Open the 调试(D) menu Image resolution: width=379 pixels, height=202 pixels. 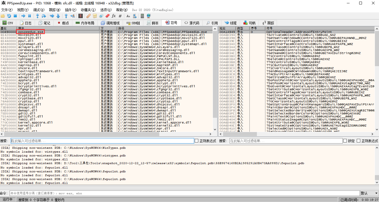39,10
